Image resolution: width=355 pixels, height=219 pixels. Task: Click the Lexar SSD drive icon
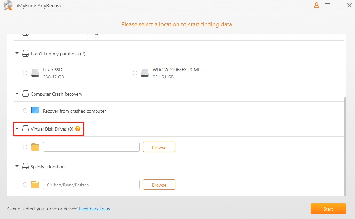[x=35, y=73]
